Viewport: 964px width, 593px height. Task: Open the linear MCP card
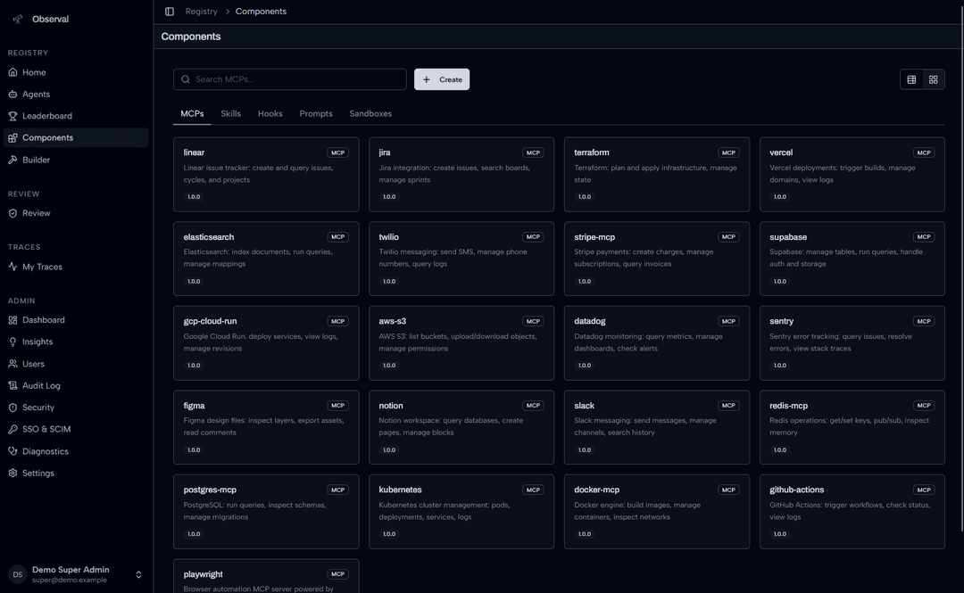coord(266,175)
